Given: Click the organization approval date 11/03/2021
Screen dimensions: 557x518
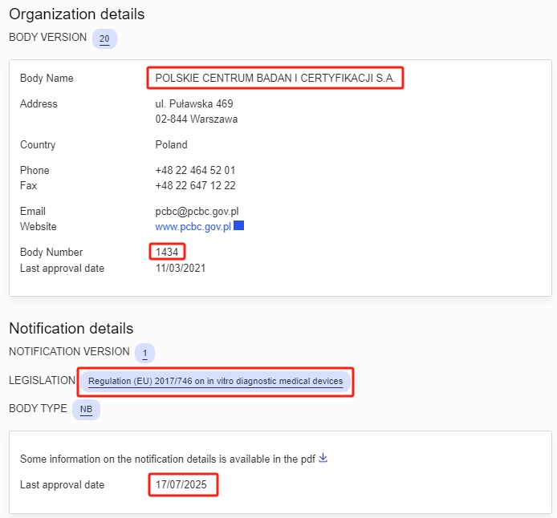Looking at the screenshot, I should (181, 269).
